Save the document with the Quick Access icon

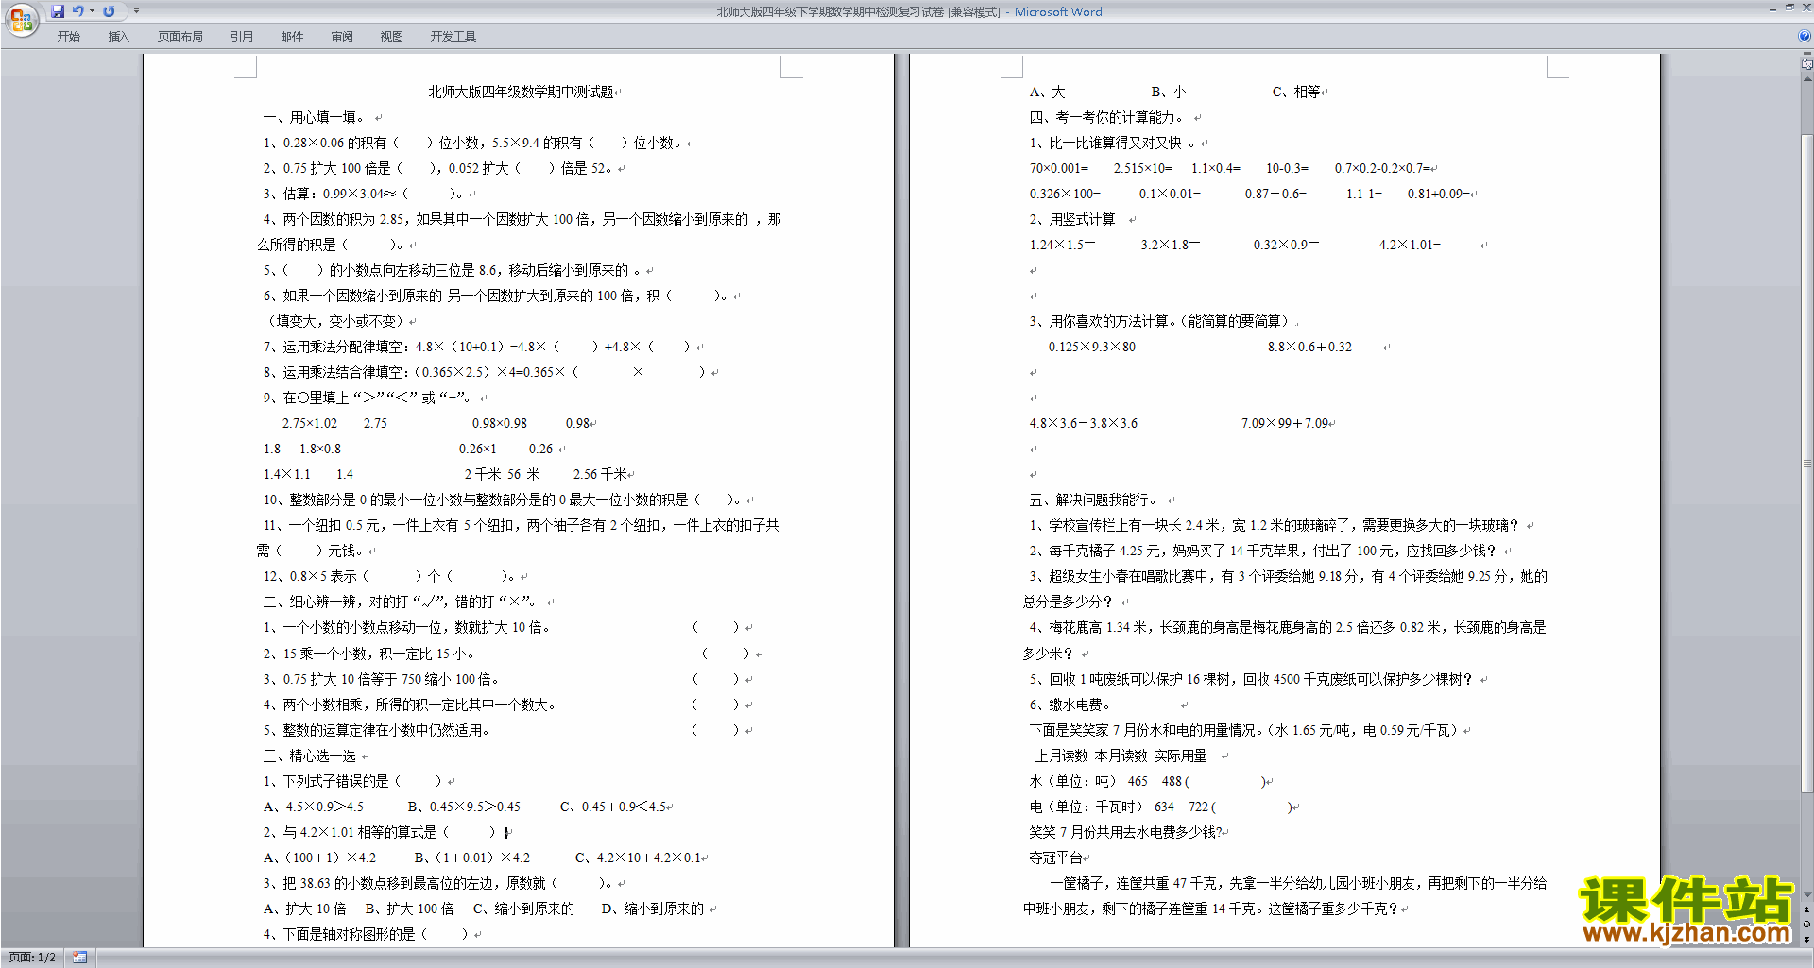(58, 11)
